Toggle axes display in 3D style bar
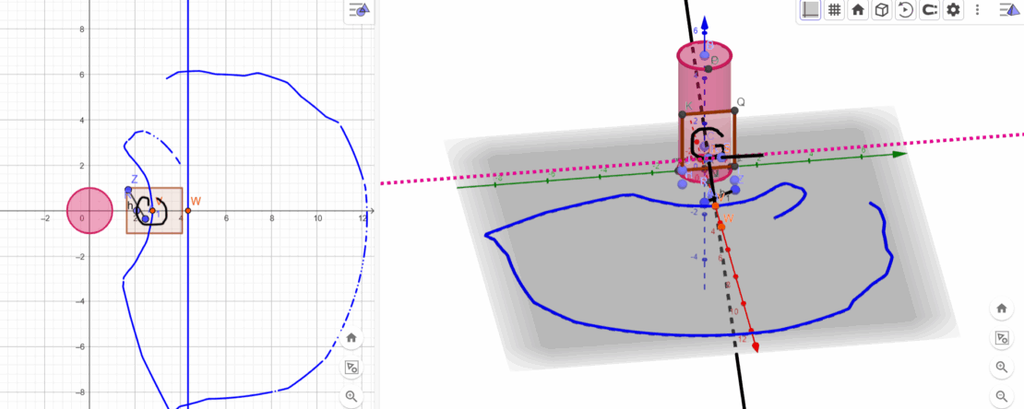 811,10
